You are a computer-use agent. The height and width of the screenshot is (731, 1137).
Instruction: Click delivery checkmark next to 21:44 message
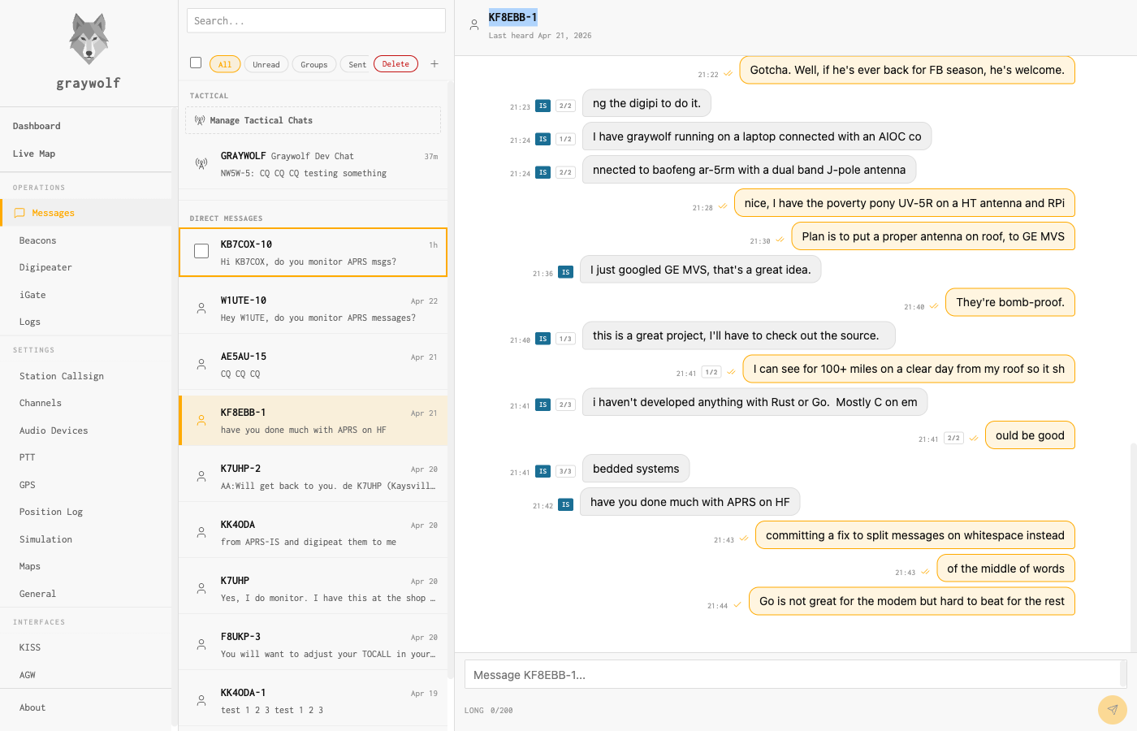pos(737,604)
